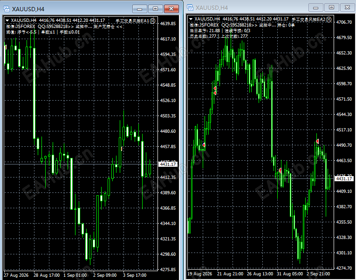The height and width of the screenshot is (280, 356).
Task: Click the 4431.17 current price tag in left chart
Action: [168, 164]
